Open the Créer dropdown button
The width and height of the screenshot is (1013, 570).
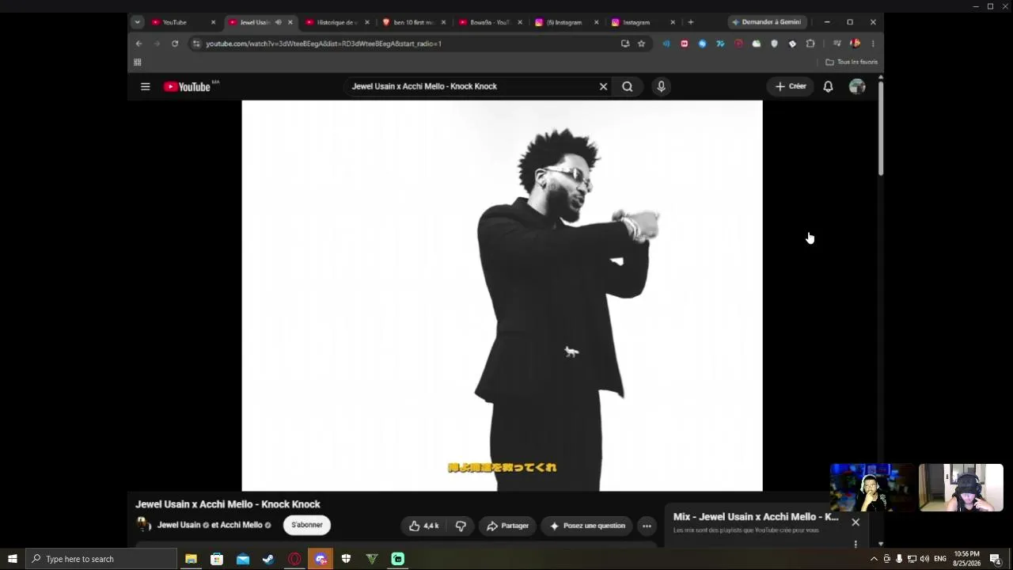tap(791, 86)
